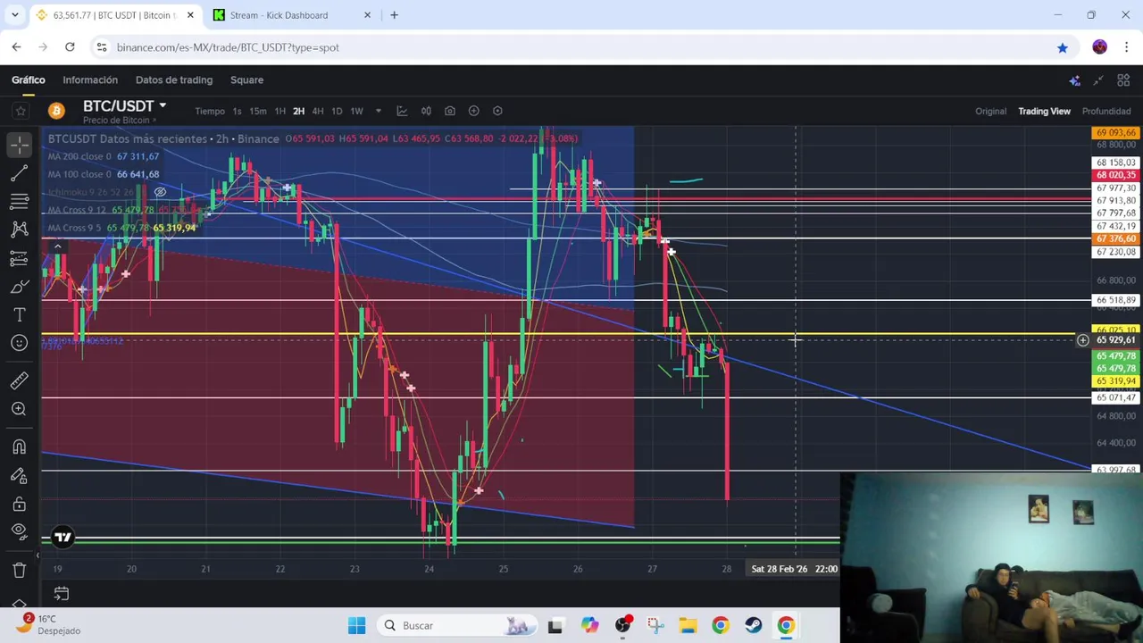Switch chart interval to 1W
The image size is (1143, 643).
[356, 111]
